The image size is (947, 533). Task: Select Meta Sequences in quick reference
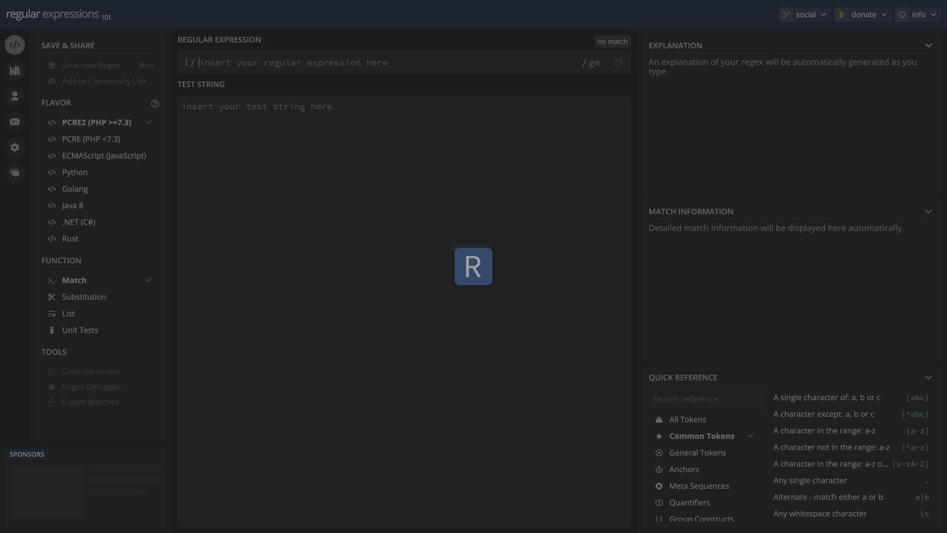tap(699, 486)
